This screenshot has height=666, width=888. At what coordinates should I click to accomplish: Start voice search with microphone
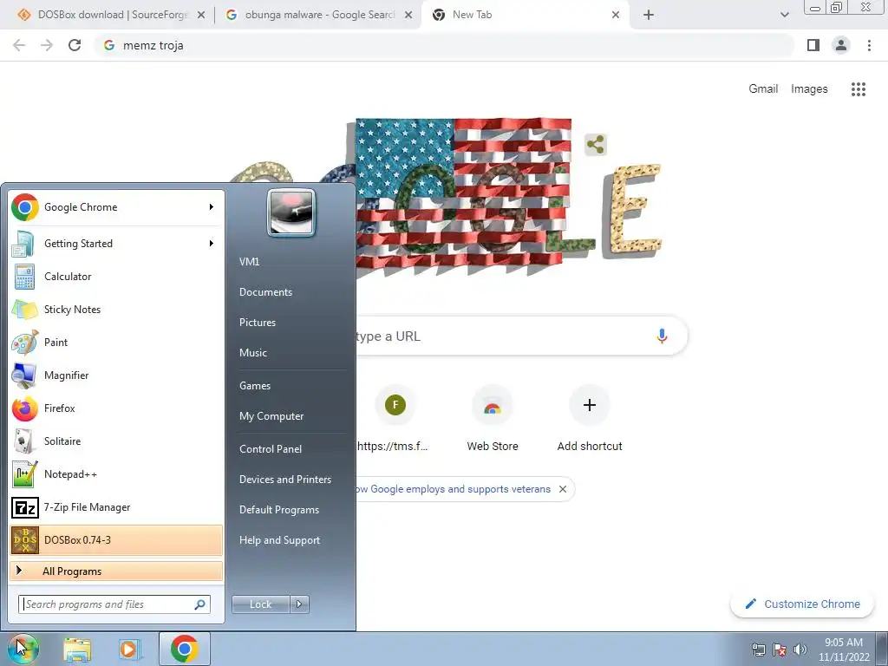pos(662,336)
